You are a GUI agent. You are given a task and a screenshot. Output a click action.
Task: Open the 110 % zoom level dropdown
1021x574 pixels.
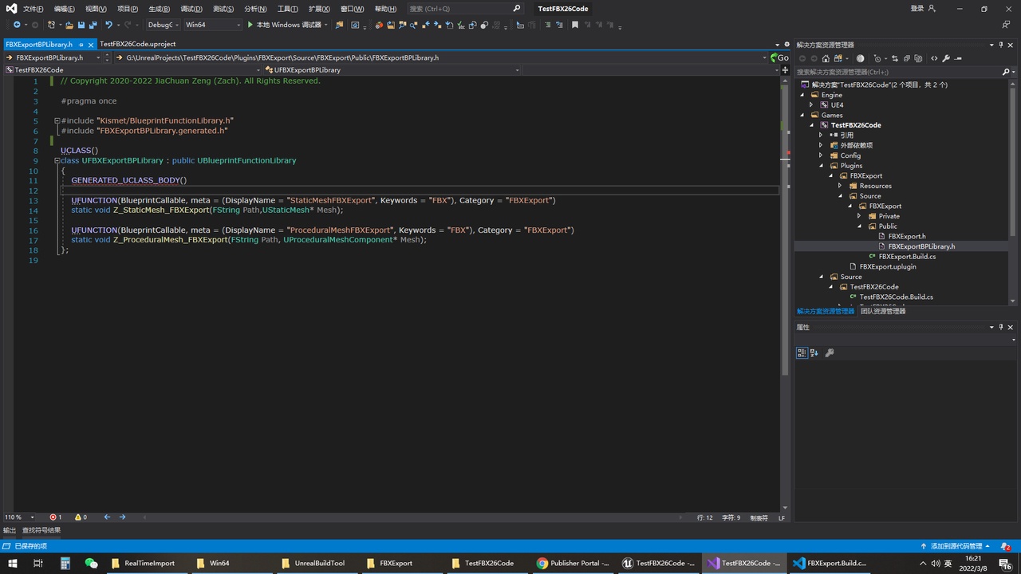[x=20, y=517]
